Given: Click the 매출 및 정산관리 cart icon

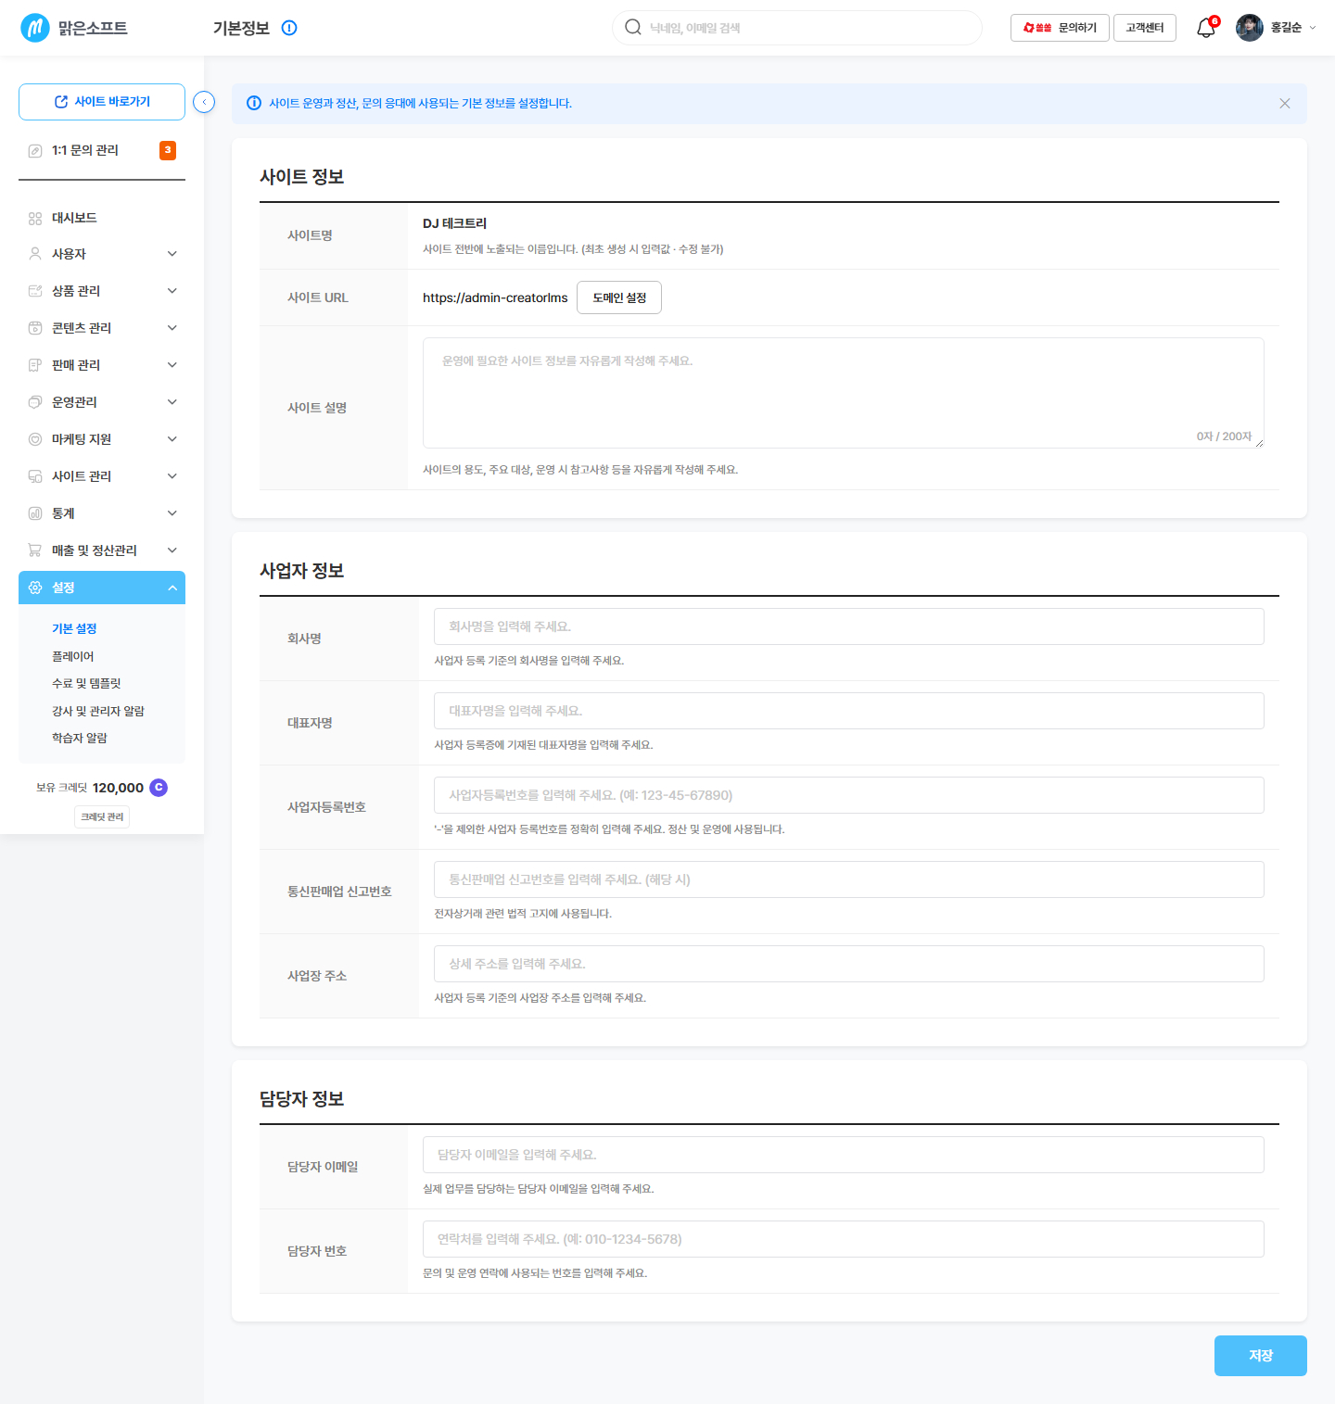Looking at the screenshot, I should tap(35, 550).
